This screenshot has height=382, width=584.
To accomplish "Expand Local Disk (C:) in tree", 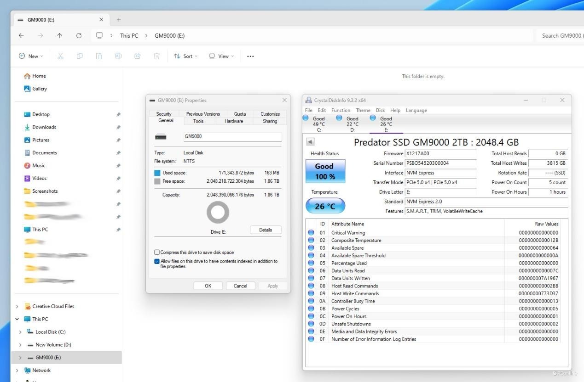I will coord(20,332).
